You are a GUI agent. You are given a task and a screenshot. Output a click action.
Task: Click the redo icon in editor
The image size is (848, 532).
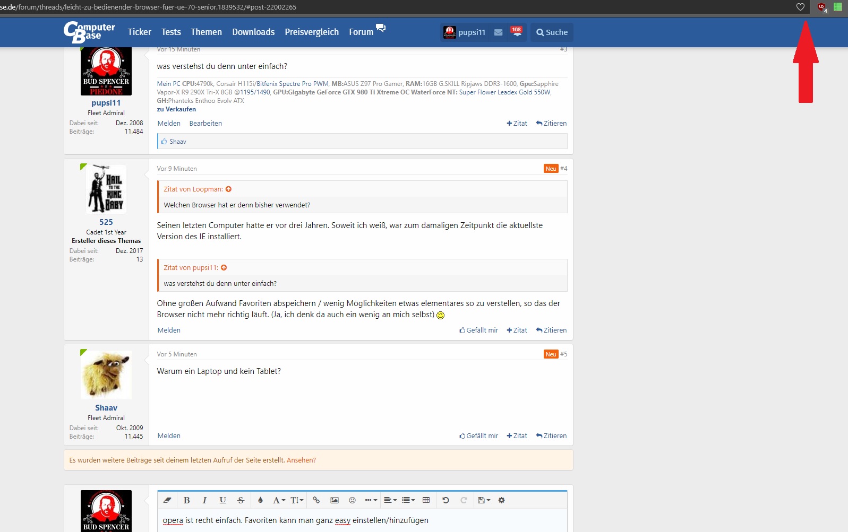point(464,500)
